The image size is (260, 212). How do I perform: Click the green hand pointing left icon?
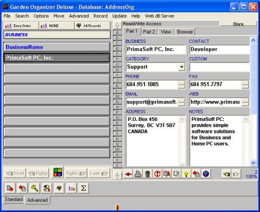[226, 174]
